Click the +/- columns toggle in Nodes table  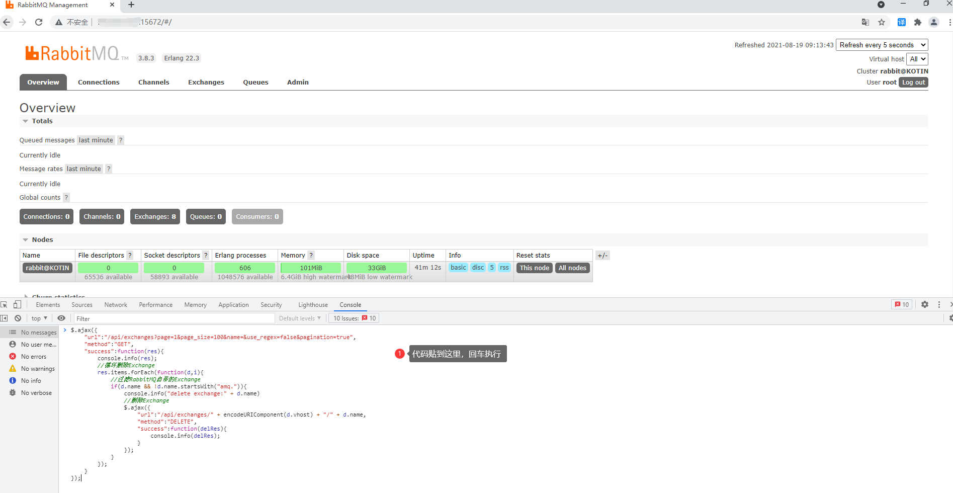pos(602,256)
